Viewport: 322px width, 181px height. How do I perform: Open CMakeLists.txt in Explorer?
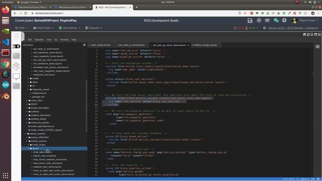[x=39, y=93]
